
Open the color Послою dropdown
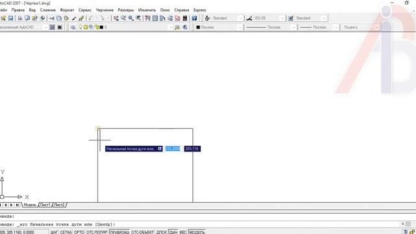click(x=219, y=27)
